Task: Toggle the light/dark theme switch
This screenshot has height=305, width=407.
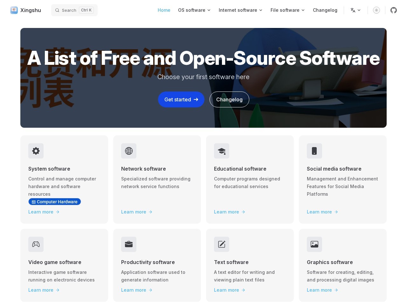Action: click(376, 10)
